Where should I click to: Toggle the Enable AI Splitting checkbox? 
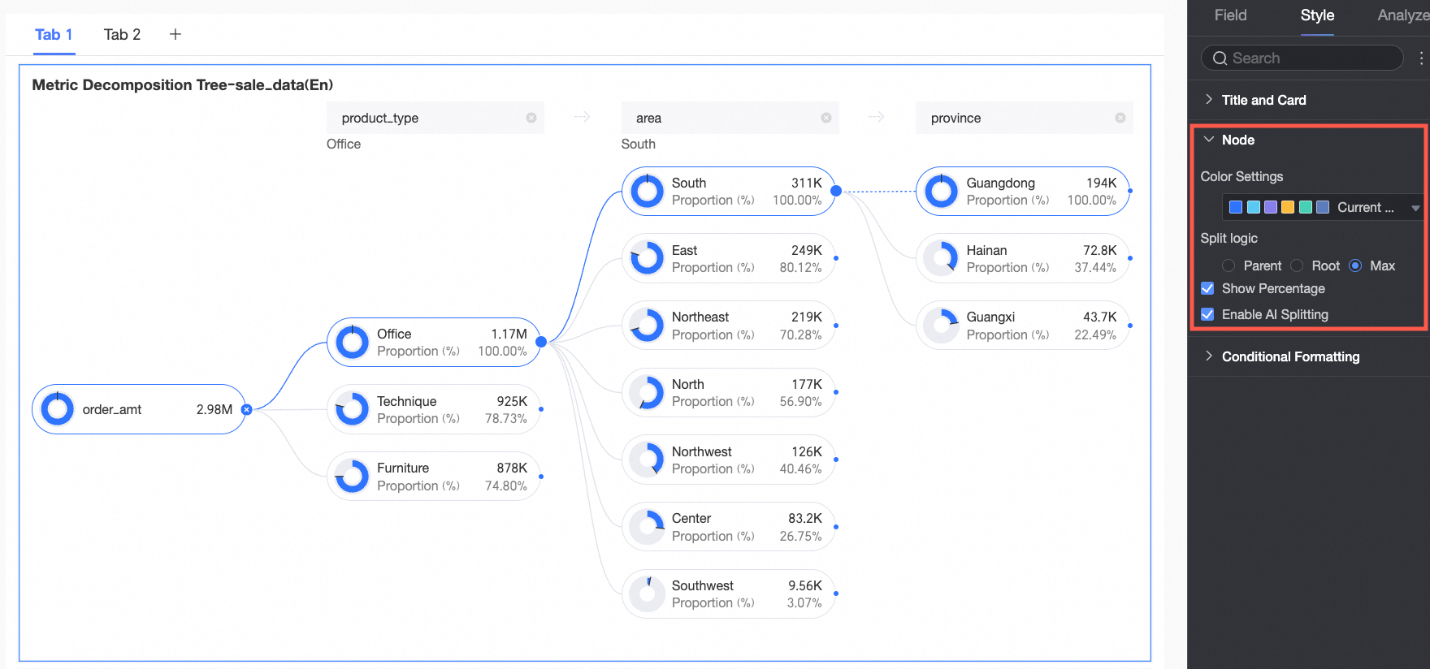(1207, 314)
